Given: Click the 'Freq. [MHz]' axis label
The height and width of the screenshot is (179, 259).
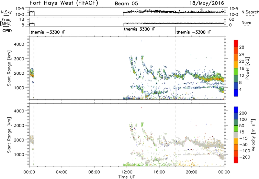Looking at the screenshot, I should tap(6, 22).
